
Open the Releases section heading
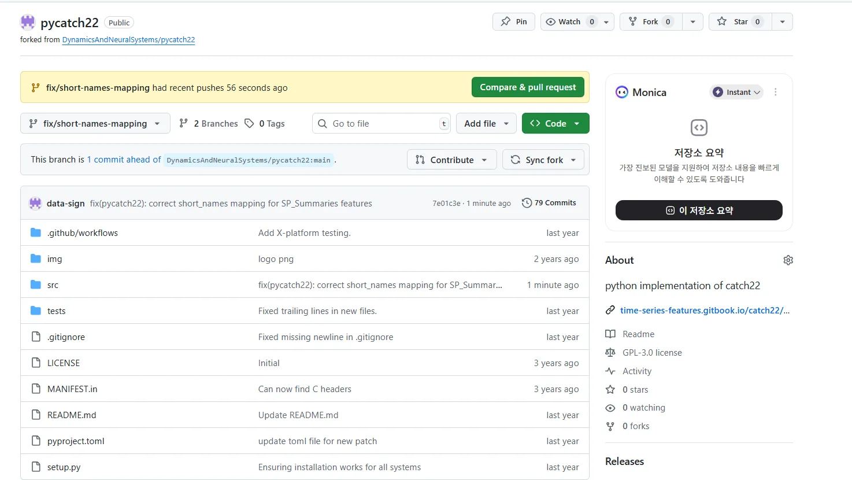624,461
